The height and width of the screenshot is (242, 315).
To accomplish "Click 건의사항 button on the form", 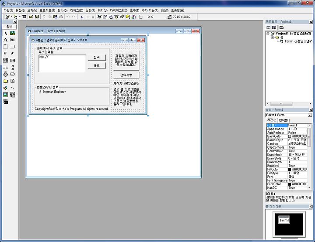I will pyautogui.click(x=126, y=75).
